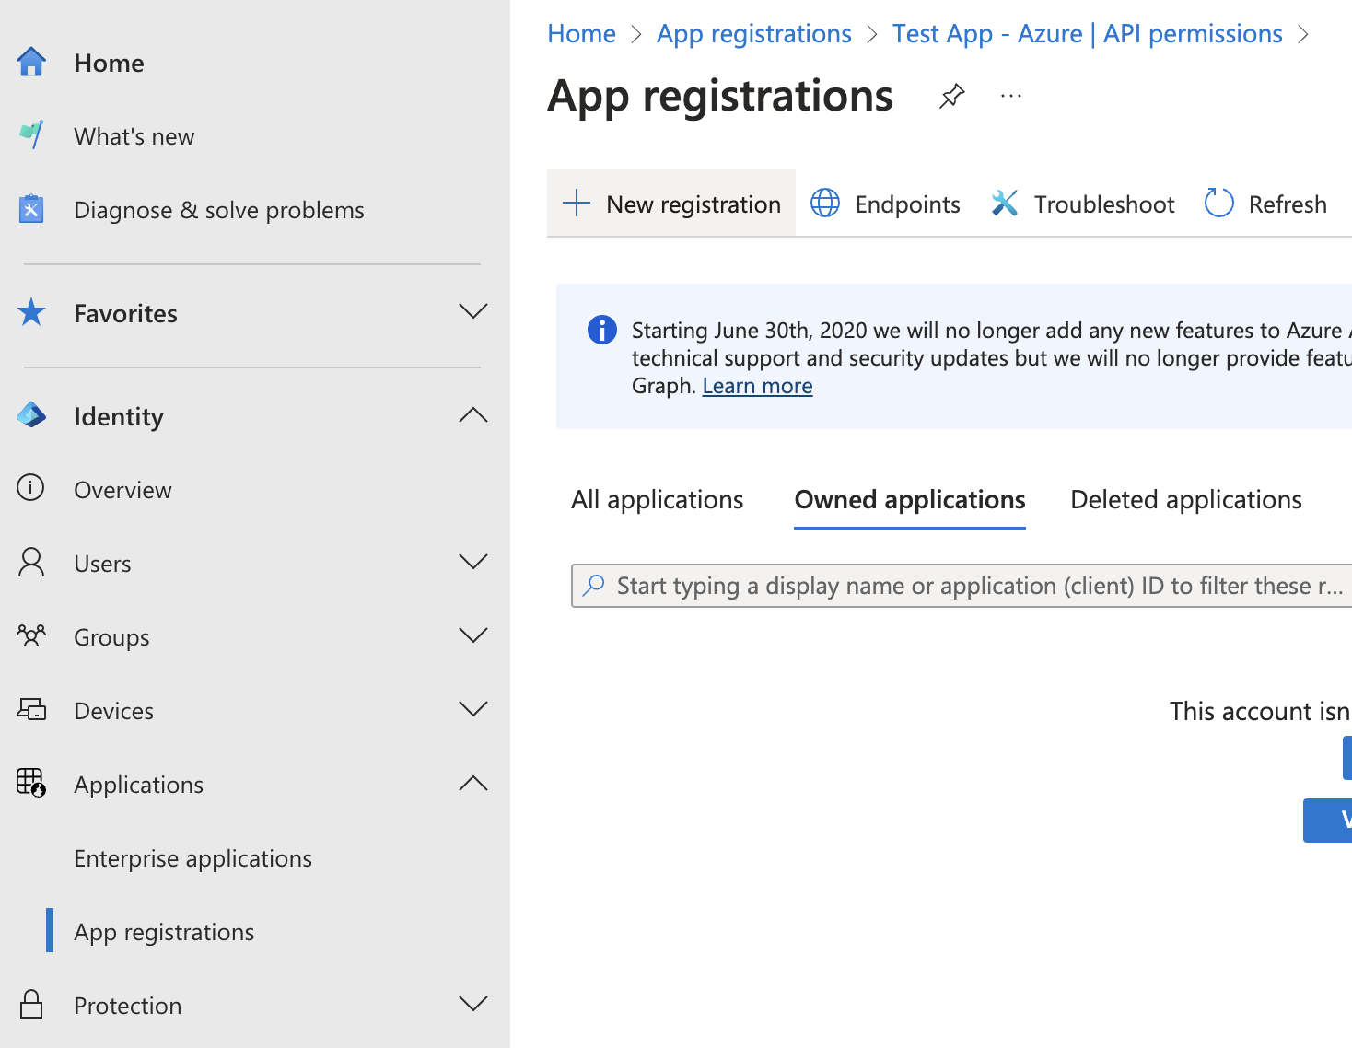Open Diagnose & solve problems
This screenshot has width=1352, height=1048.
[x=218, y=210]
